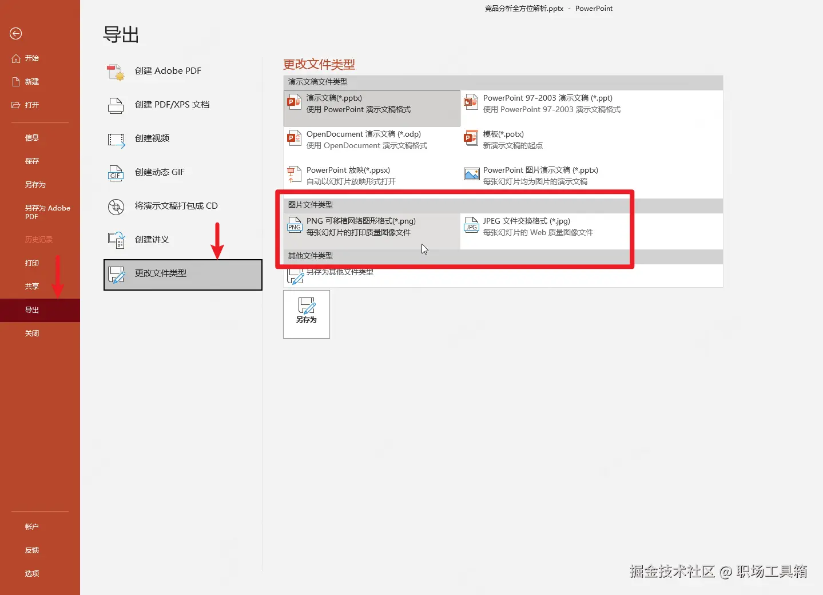Click the JPG file type icon
Screen dimensions: 823x595
coord(471,225)
